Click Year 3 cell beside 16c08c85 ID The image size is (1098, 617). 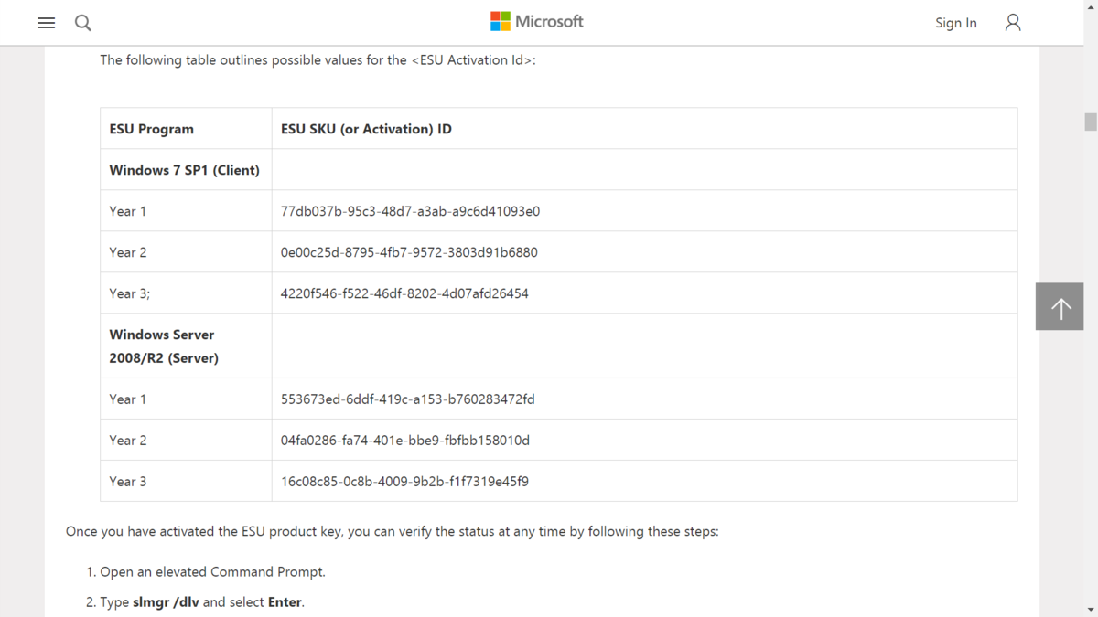186,482
